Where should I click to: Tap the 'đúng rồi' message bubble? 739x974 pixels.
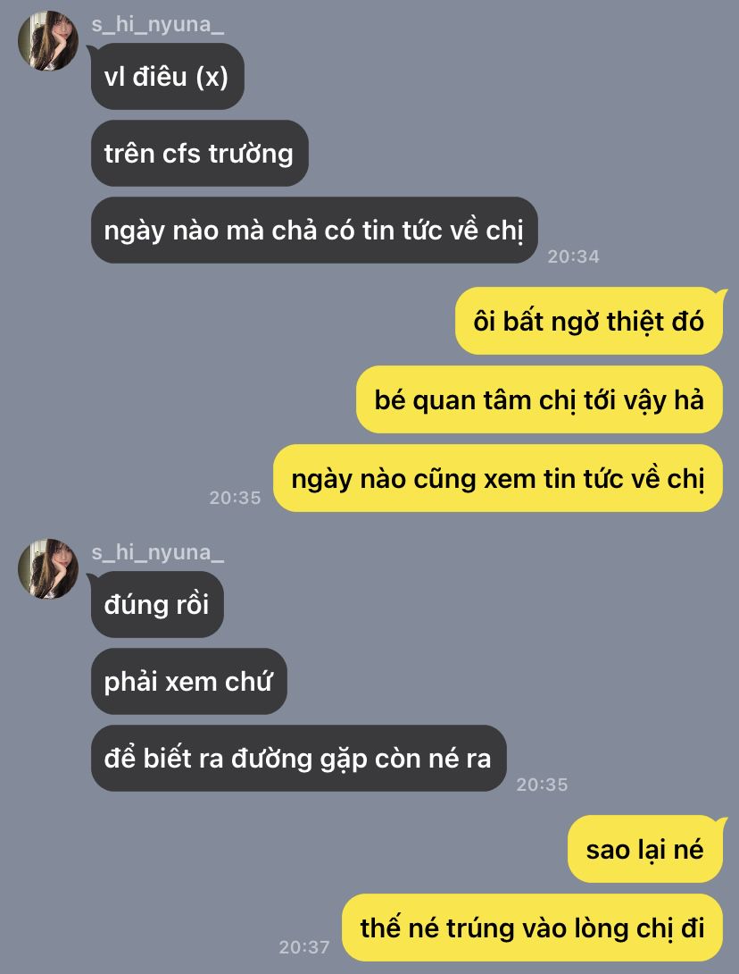click(157, 604)
